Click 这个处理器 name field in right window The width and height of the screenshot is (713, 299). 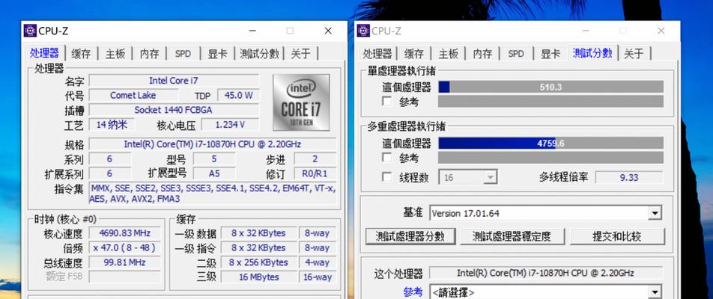[546, 273]
